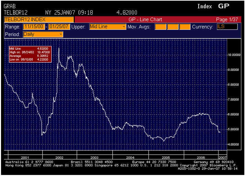Open the Upper 'Mid Line' dropdown arrow
The height and width of the screenshot is (176, 245).
click(x=124, y=27)
